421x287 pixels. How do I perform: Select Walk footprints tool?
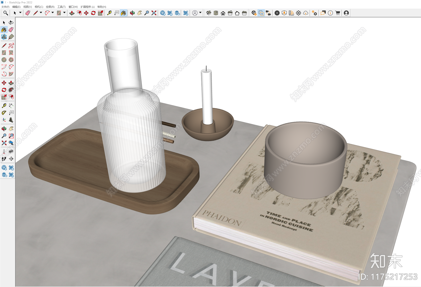(4, 159)
